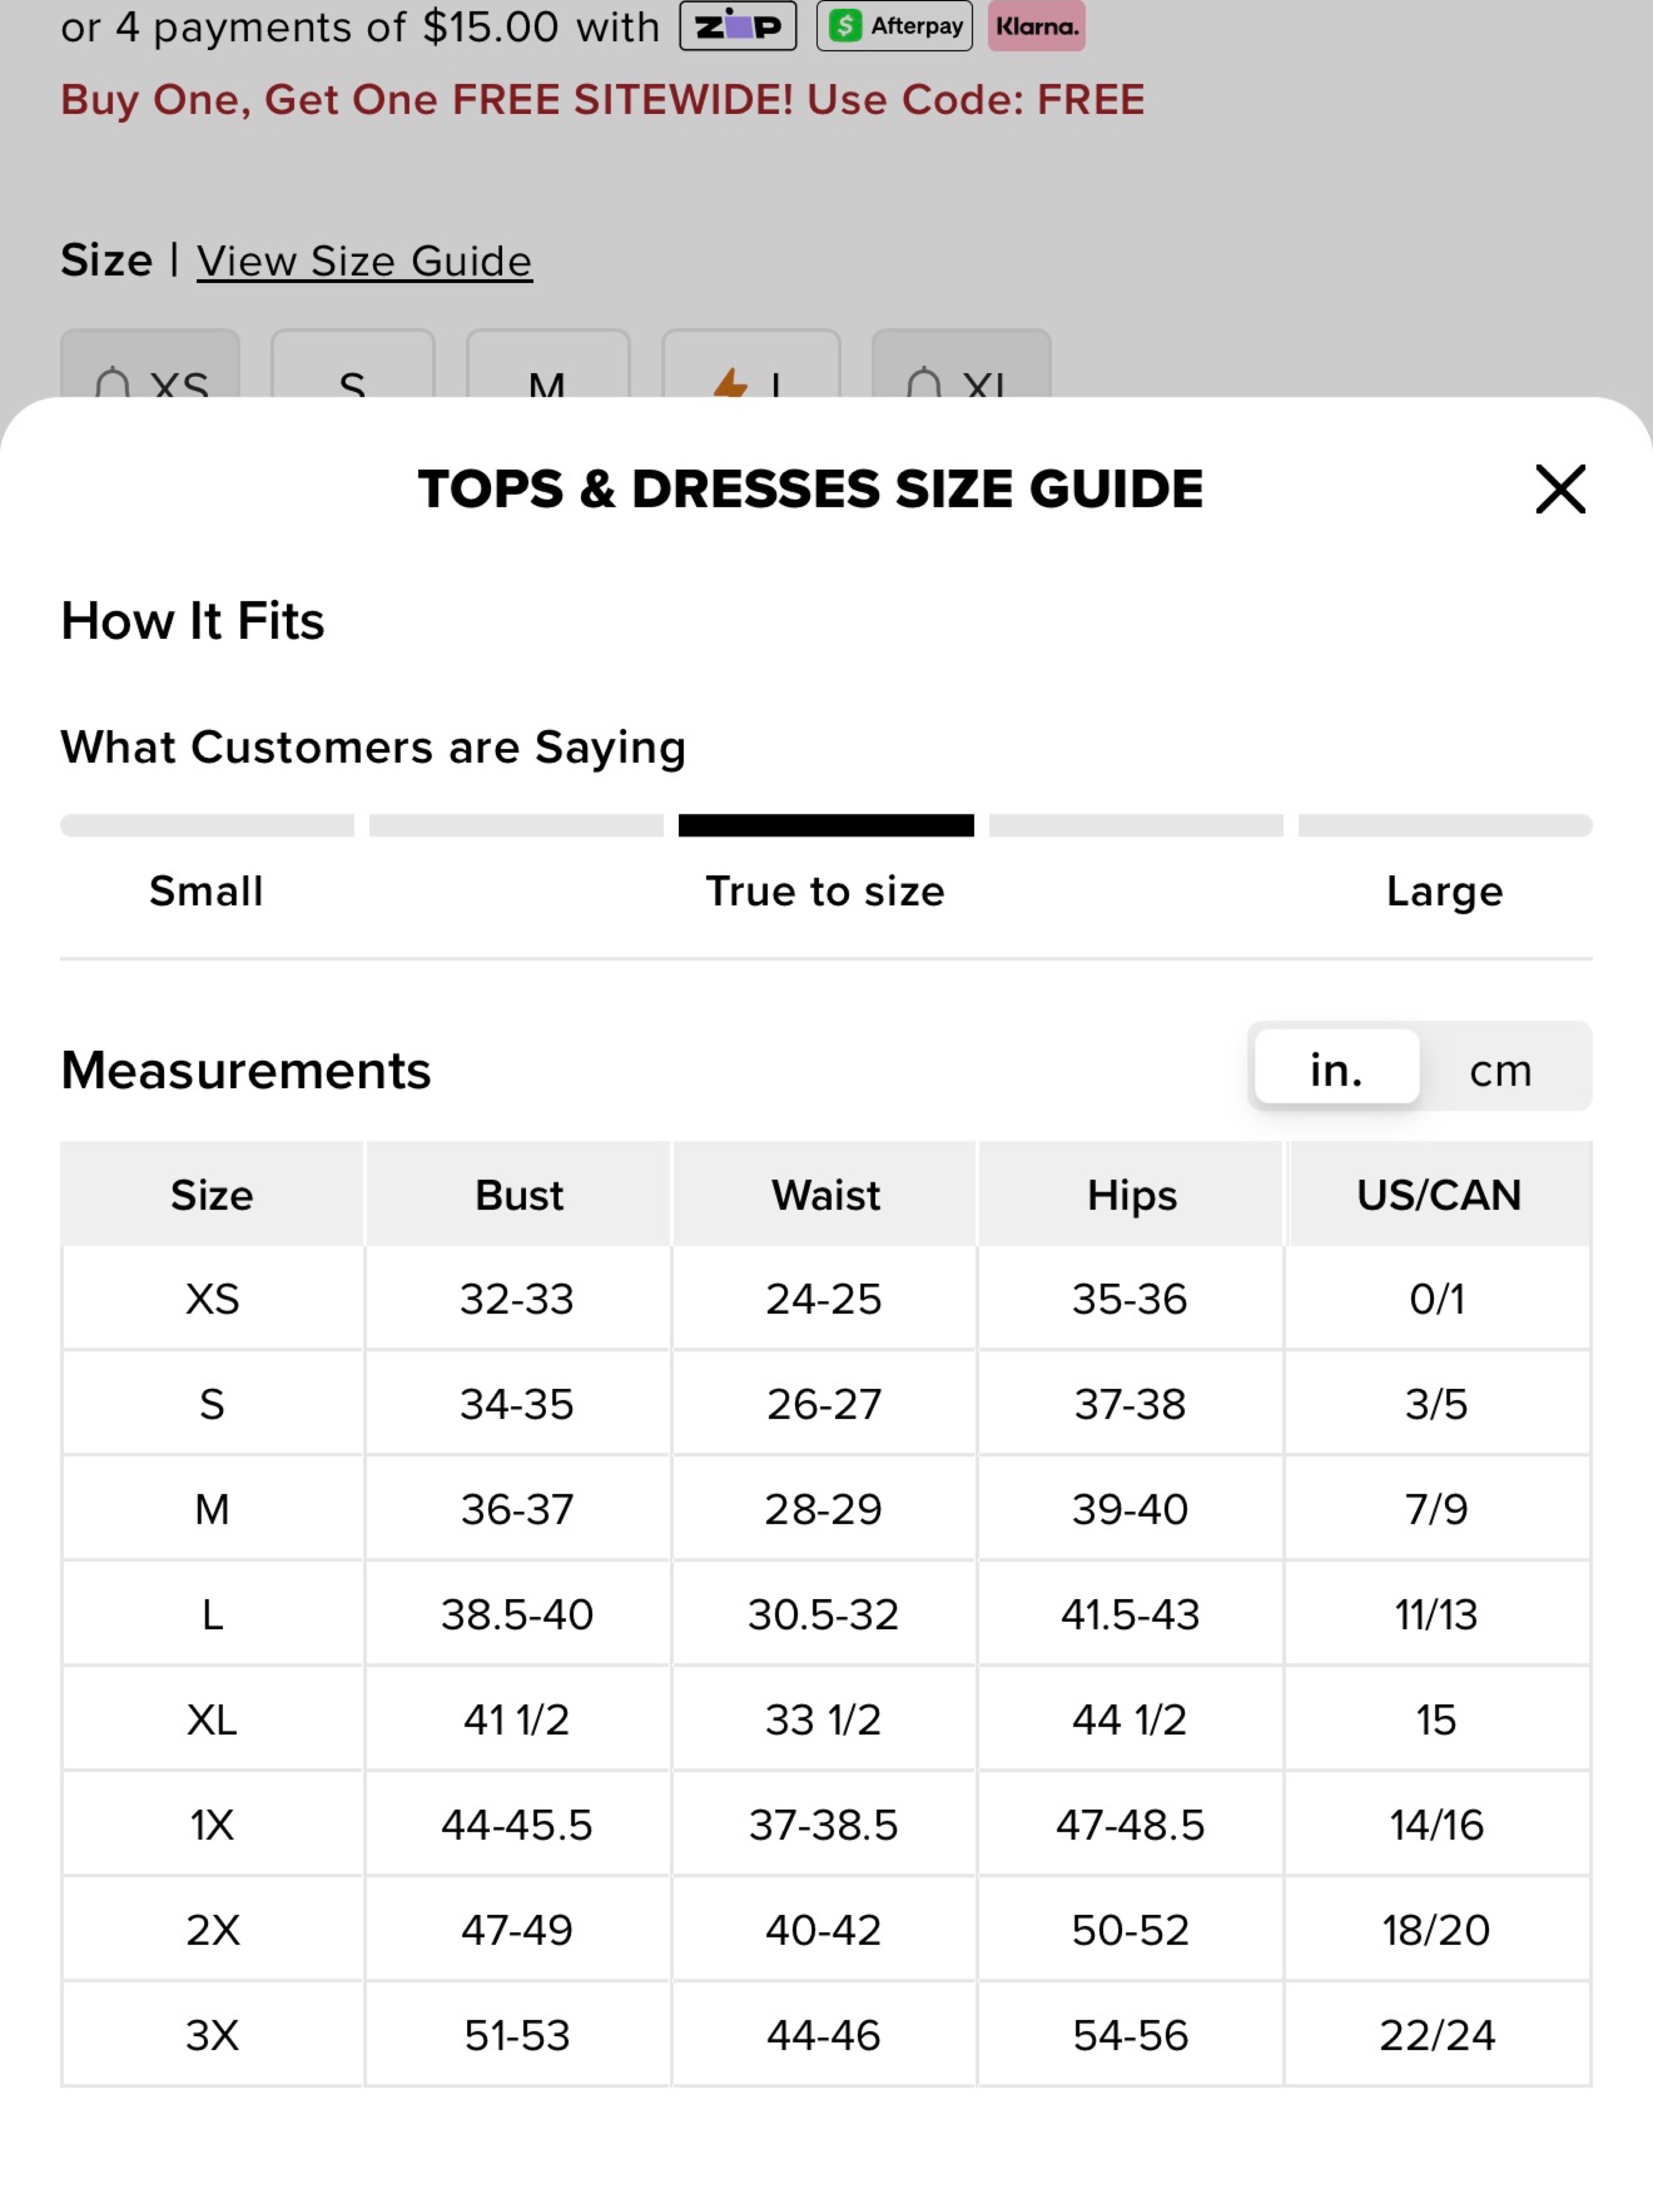Screen dimensions: 1653x2212
Task: Tap the Klarna payment badge
Action: (1036, 26)
